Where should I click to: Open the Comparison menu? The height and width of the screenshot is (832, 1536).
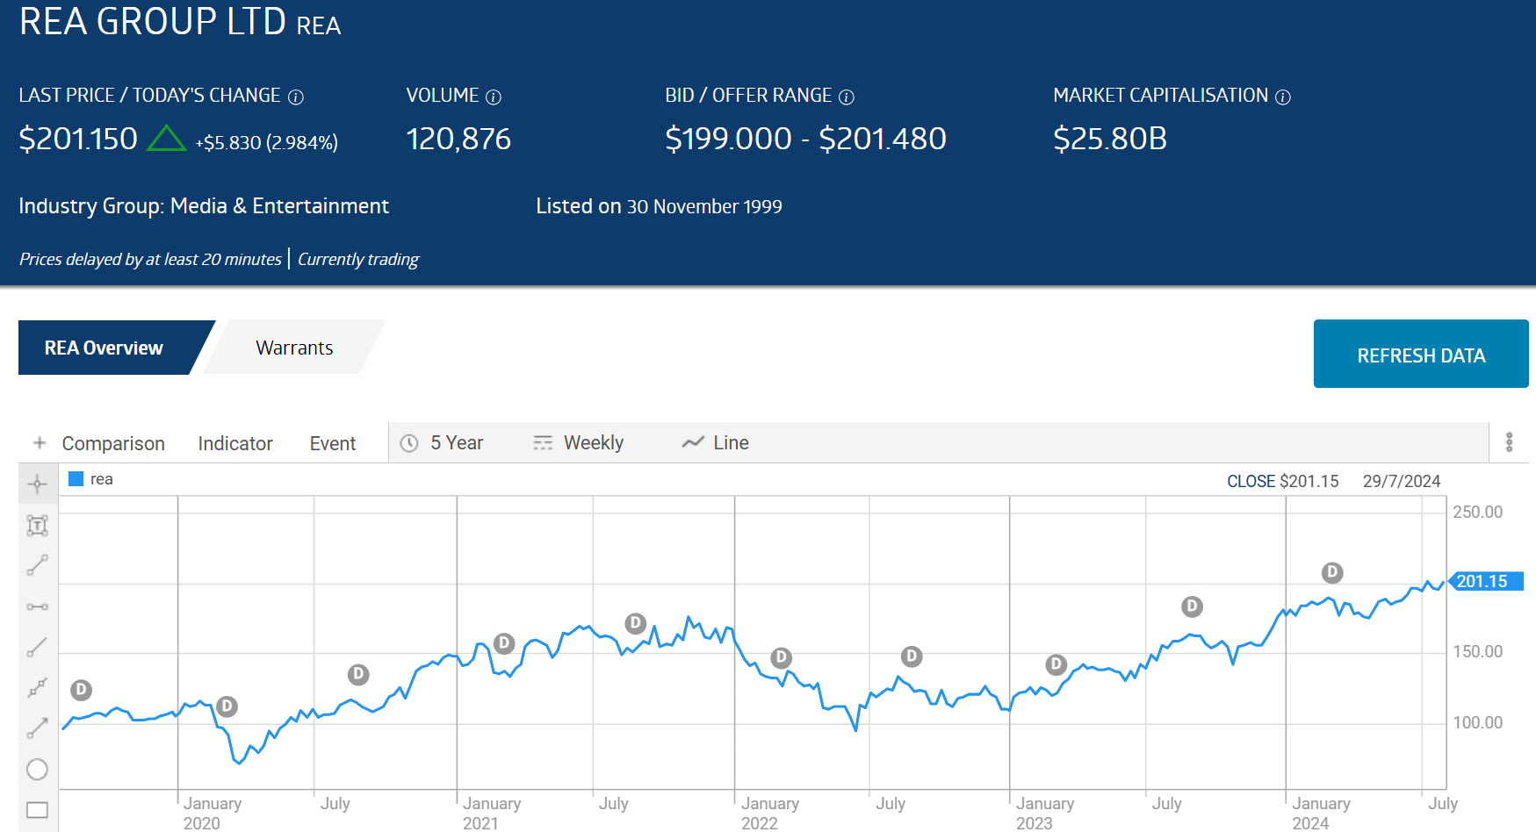click(113, 444)
